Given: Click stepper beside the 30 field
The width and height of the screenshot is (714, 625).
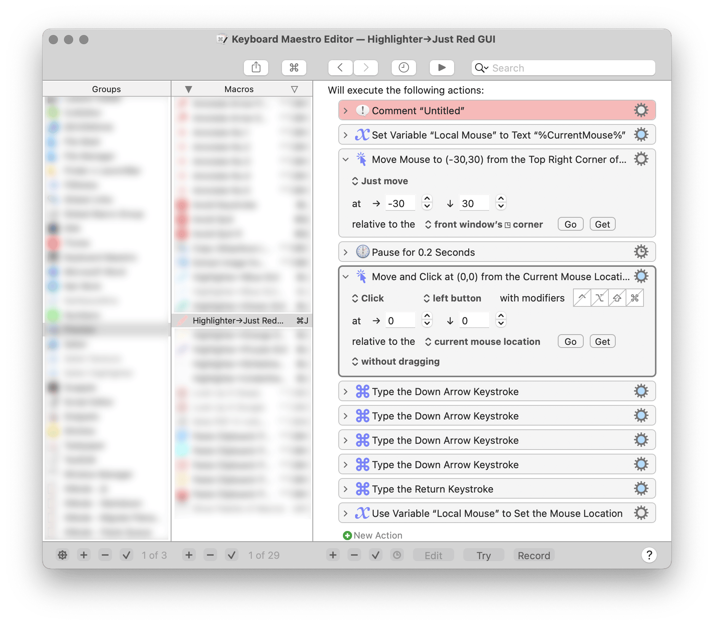Looking at the screenshot, I should click(x=501, y=202).
